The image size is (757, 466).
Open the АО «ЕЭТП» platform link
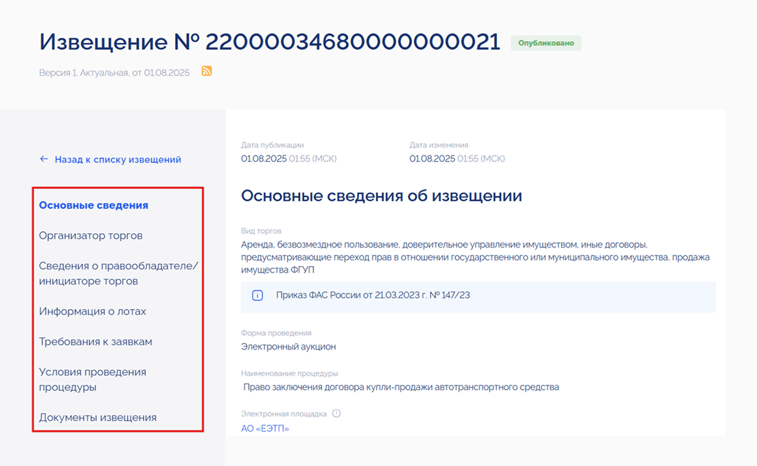pyautogui.click(x=265, y=429)
